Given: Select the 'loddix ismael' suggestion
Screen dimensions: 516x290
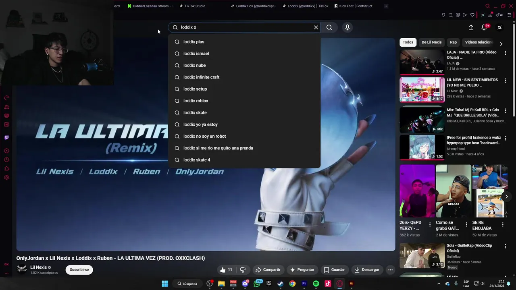Looking at the screenshot, I should click(x=244, y=54).
